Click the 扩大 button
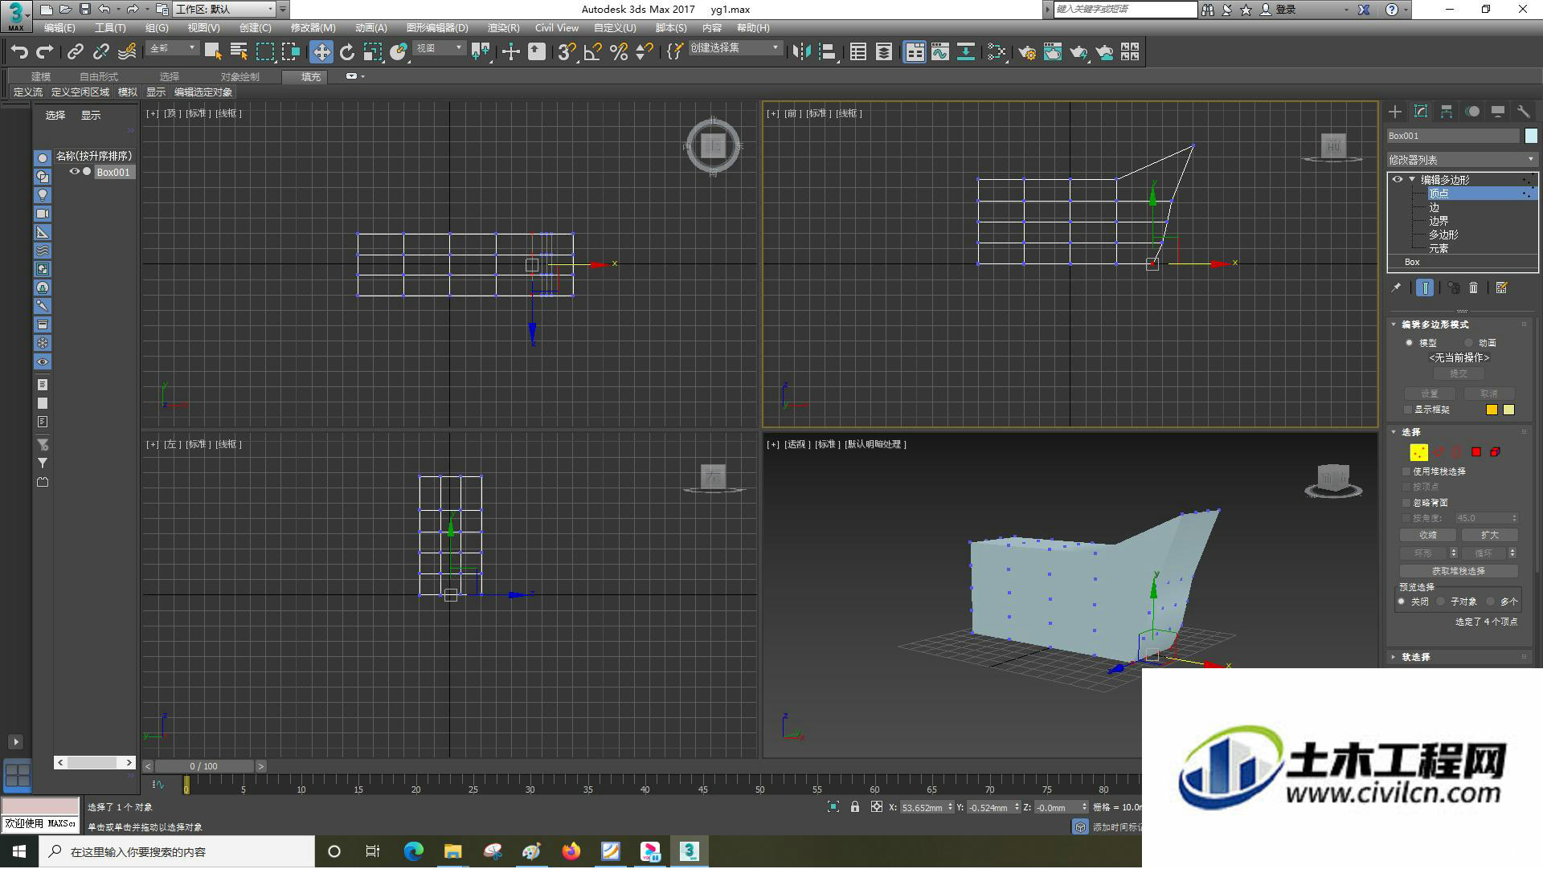Screen dimensions: 1543x869 tap(1490, 535)
